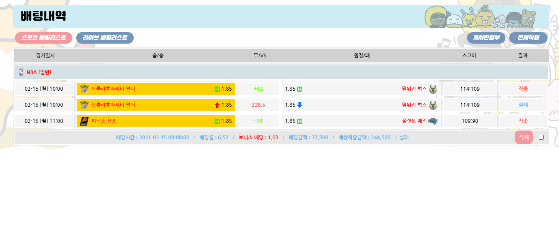Click the NBA league logo icon
Image resolution: width=559 pixels, height=248 pixels.
tap(21, 72)
